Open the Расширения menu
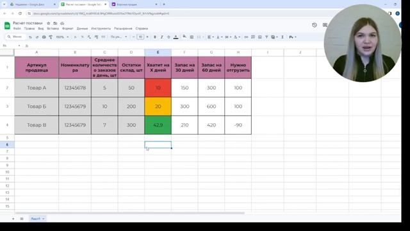The width and height of the screenshot is (410, 231). click(123, 28)
